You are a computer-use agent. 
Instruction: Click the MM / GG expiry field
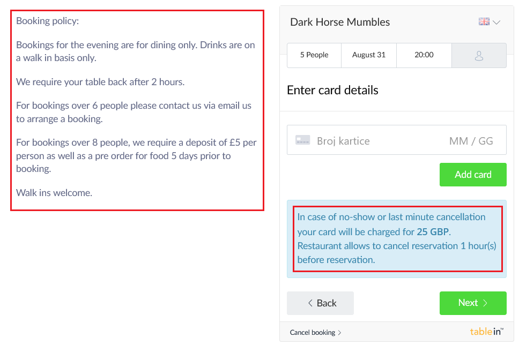tap(471, 141)
